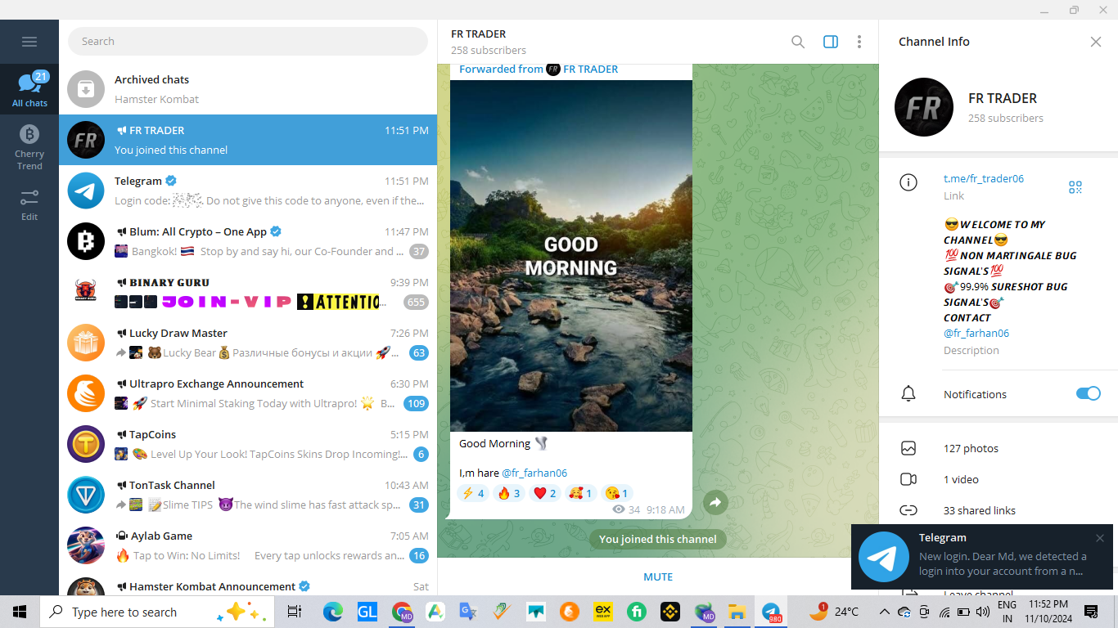Open TonTask Channel

(248, 495)
